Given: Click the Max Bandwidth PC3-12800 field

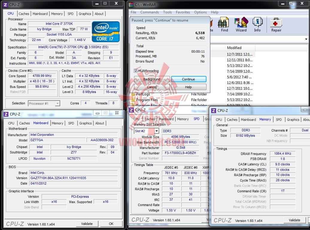Looking at the screenshot, I should coord(180,142).
